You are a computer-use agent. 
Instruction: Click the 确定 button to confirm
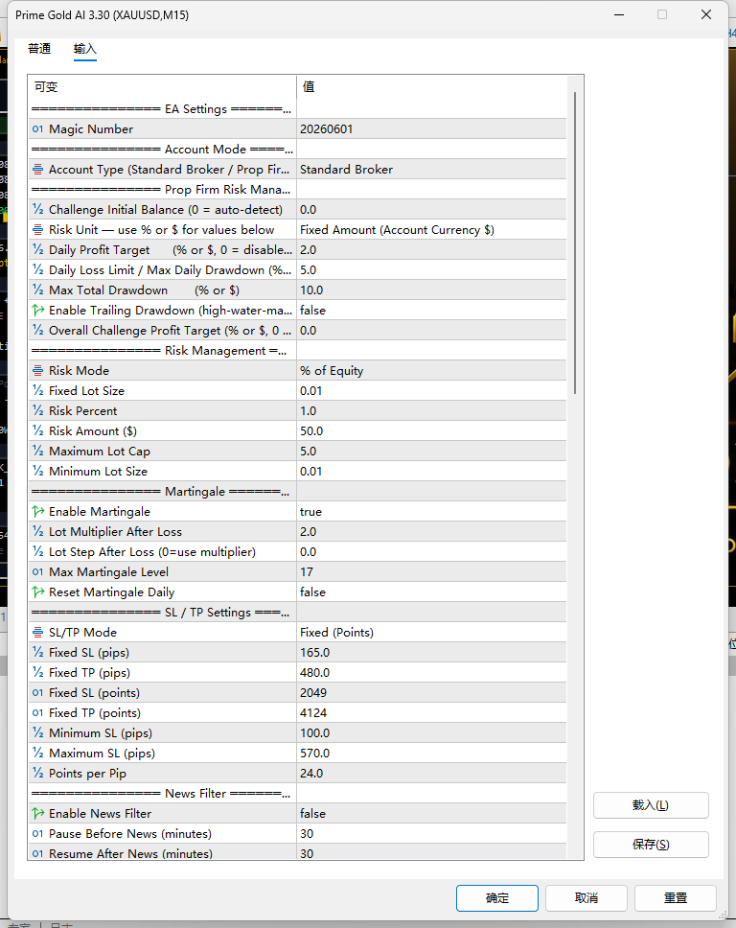[497, 898]
